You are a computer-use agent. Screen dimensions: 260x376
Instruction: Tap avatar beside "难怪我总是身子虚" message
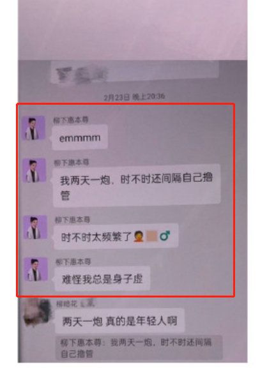click(x=36, y=269)
